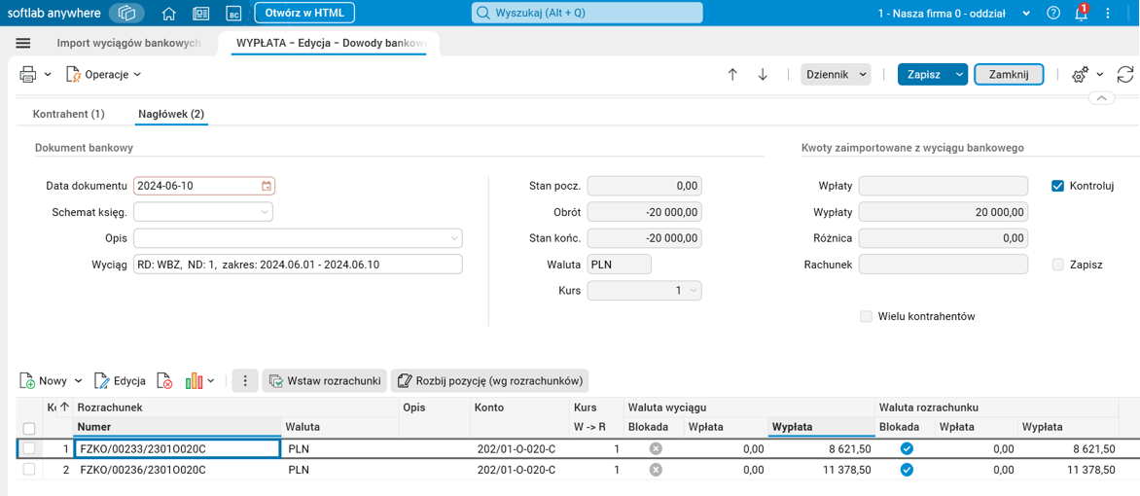
Task: Toggle the Zapisz checkbox near Rachunek
Action: 1058,264
